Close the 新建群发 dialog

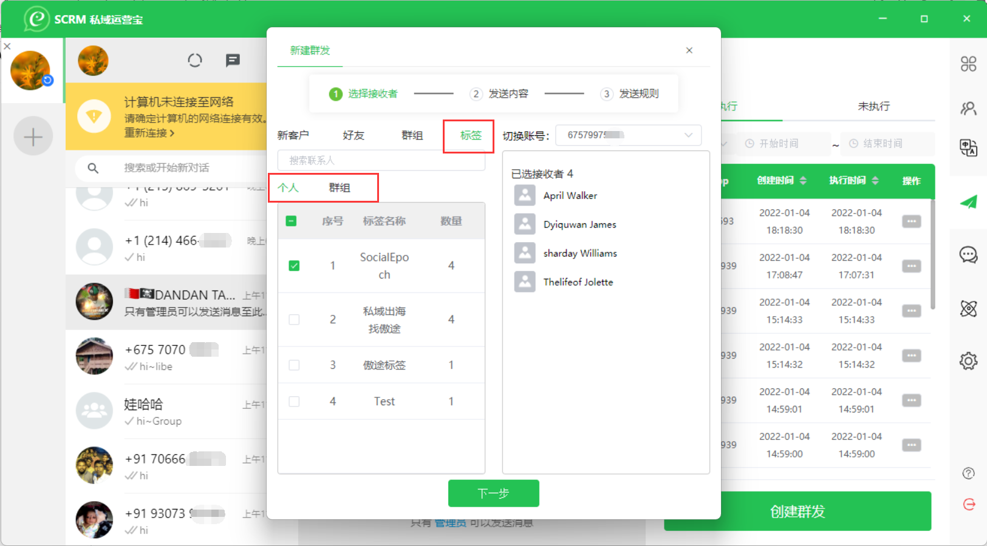click(x=689, y=50)
